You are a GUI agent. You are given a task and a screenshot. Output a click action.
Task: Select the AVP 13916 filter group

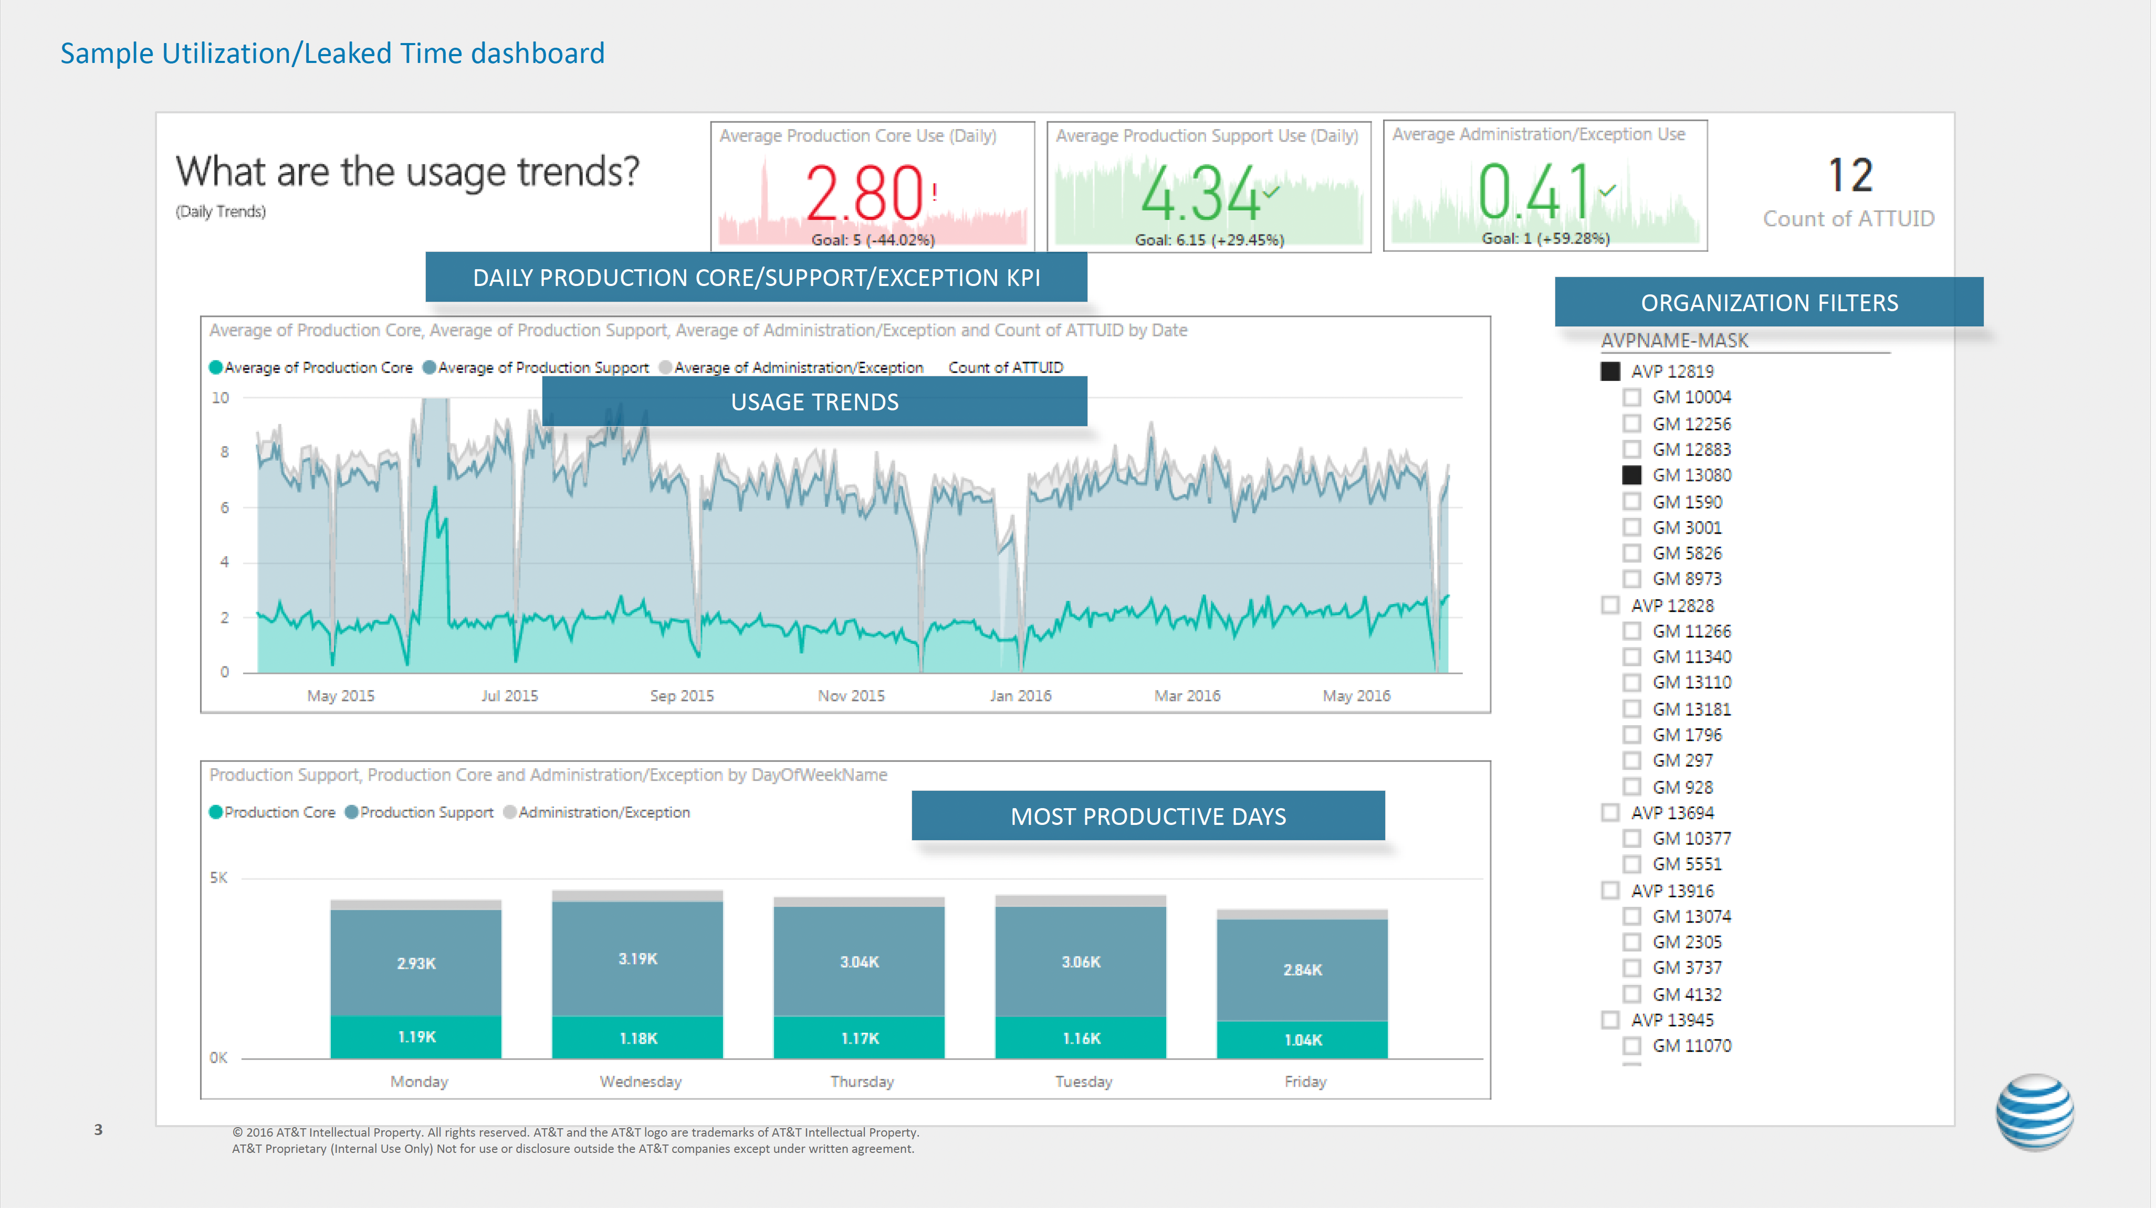[1609, 890]
